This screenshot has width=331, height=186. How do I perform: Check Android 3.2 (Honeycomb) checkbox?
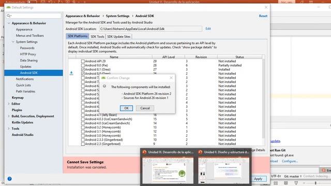point(83,128)
